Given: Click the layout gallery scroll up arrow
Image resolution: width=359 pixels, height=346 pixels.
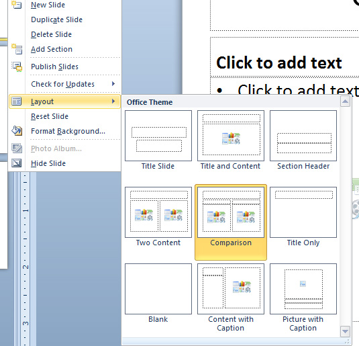Looking at the screenshot, I should (x=345, y=101).
